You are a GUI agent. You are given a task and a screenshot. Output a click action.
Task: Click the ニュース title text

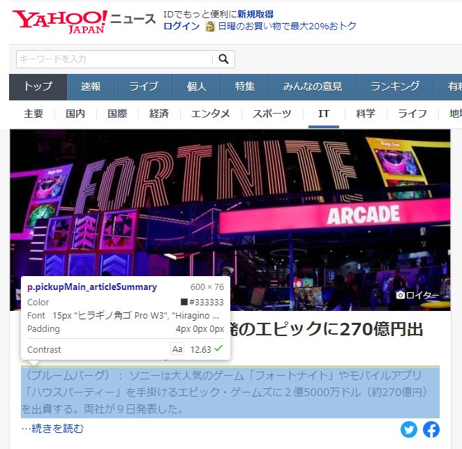[133, 19]
